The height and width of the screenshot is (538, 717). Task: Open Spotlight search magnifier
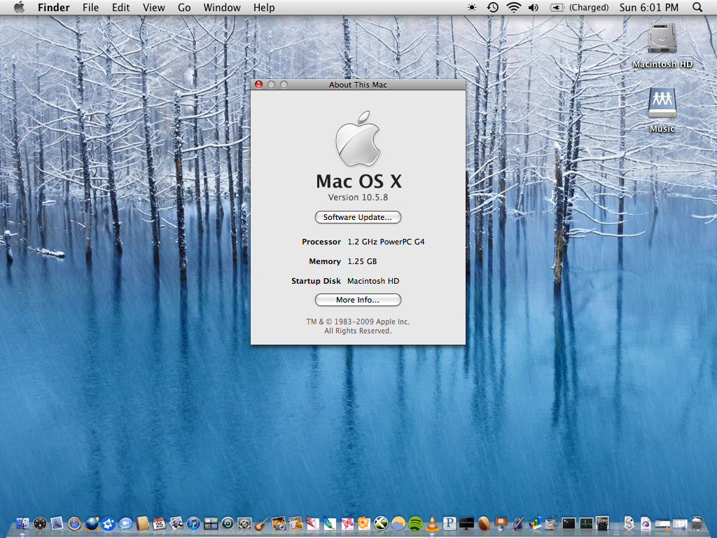697,8
